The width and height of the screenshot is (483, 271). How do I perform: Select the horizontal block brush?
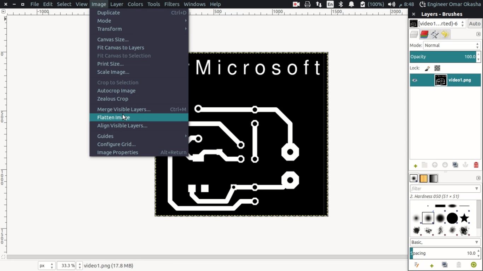(x=440, y=206)
